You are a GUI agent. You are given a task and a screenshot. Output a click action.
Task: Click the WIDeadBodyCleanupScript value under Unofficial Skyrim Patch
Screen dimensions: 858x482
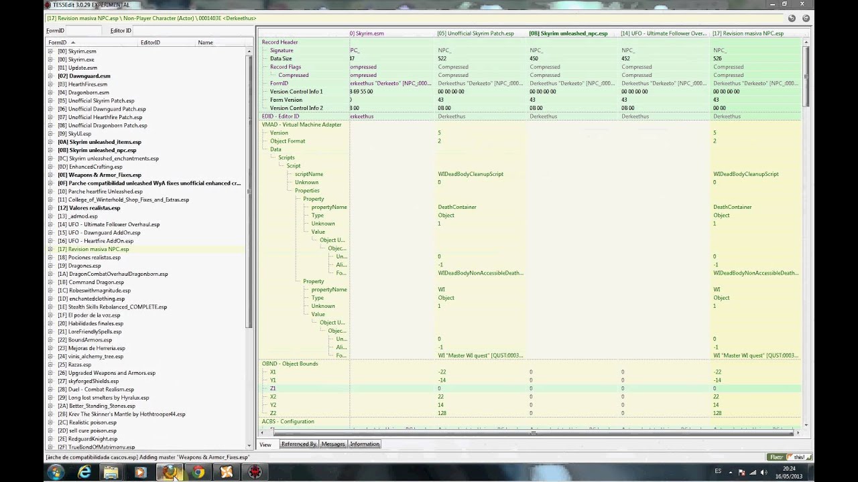[471, 174]
